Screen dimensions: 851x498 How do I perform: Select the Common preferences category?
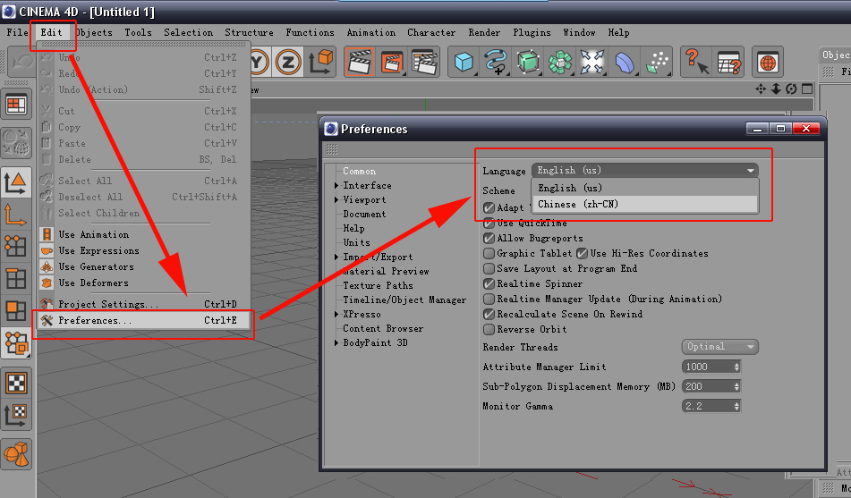pyautogui.click(x=359, y=171)
